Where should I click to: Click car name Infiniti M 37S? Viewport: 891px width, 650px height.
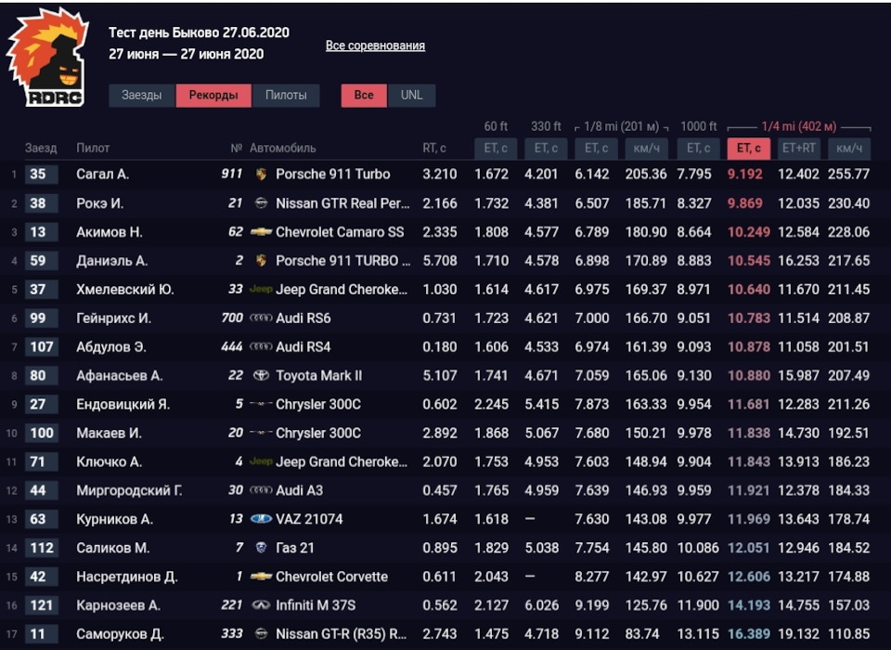316,605
